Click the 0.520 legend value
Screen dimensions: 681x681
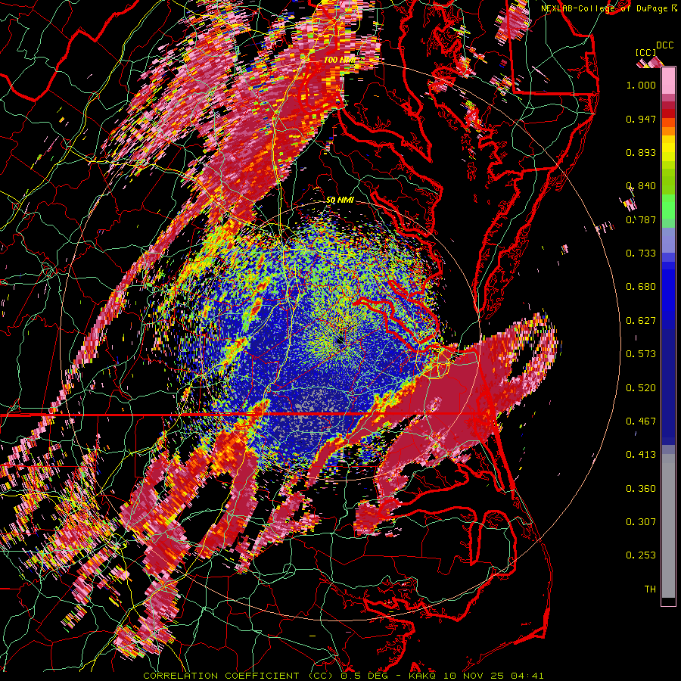[x=641, y=388]
